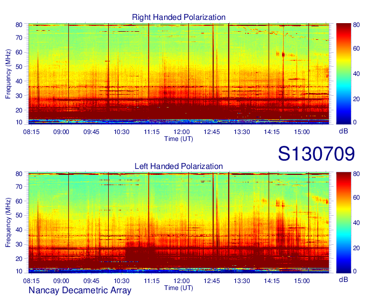Click the 70 MHz tick on the top plot's axis

[x=19, y=38]
